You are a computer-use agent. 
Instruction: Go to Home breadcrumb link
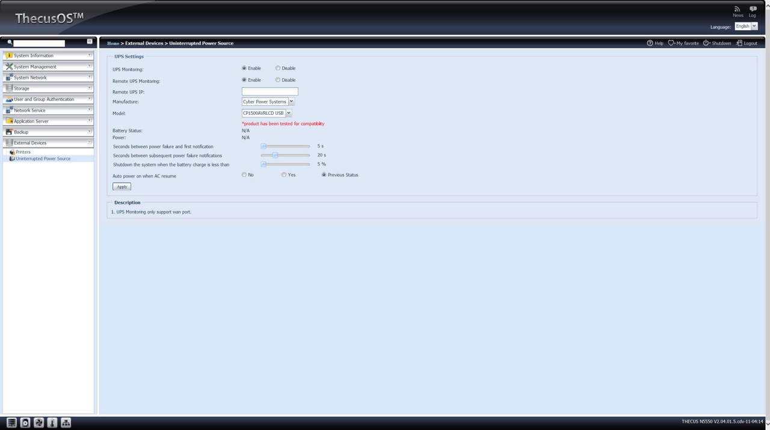(113, 43)
